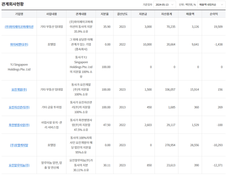Click the 47.50 ownership ratio value
Image resolution: width=228 pixels, height=176 pixels.
(x=107, y=125)
